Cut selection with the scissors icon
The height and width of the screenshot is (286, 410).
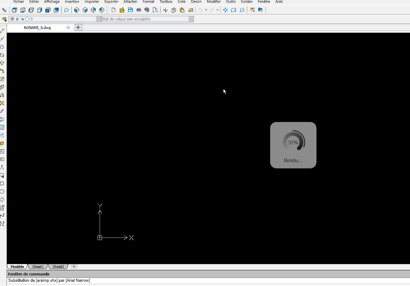pyautogui.click(x=165, y=10)
